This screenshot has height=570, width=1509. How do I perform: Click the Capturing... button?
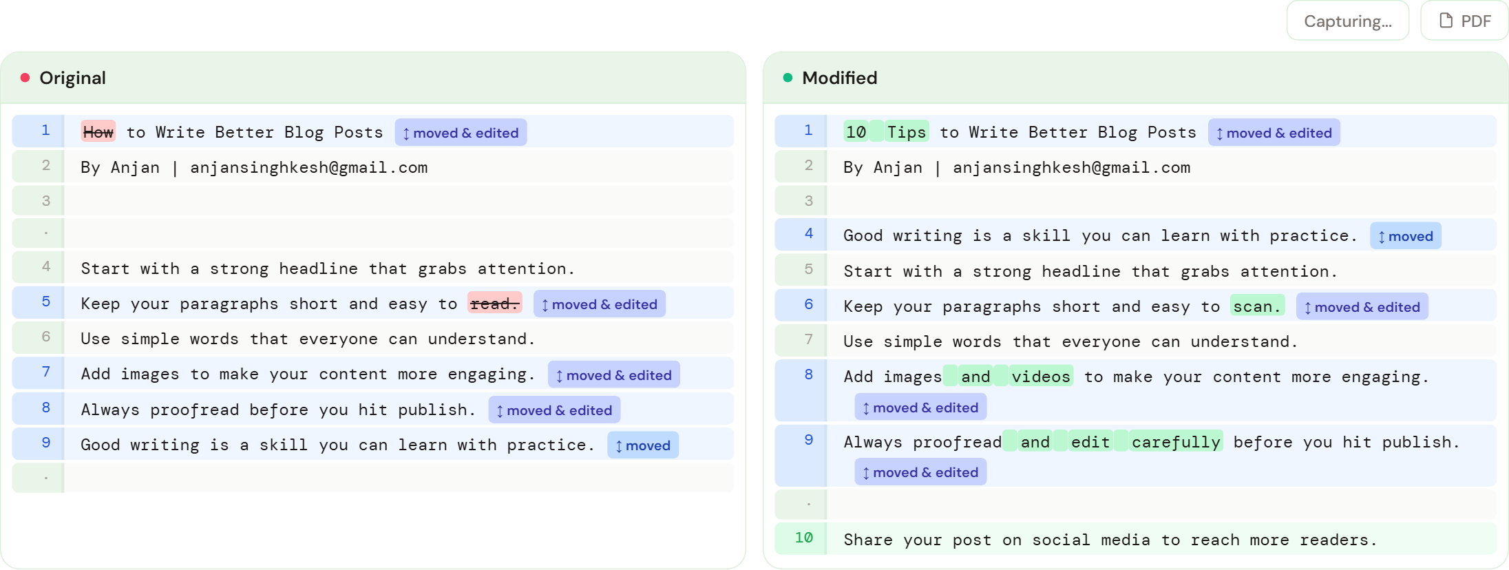point(1347,21)
